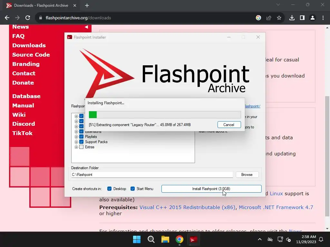Click Install Flashpoint (3.0GB) button
Screen dimensions: 330x247
pos(211,188)
